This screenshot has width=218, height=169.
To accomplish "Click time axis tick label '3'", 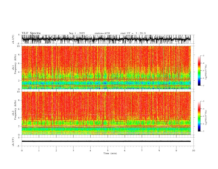I will click(x=73, y=150).
